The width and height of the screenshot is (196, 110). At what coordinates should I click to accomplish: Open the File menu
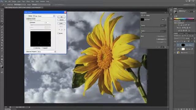click(6, 2)
